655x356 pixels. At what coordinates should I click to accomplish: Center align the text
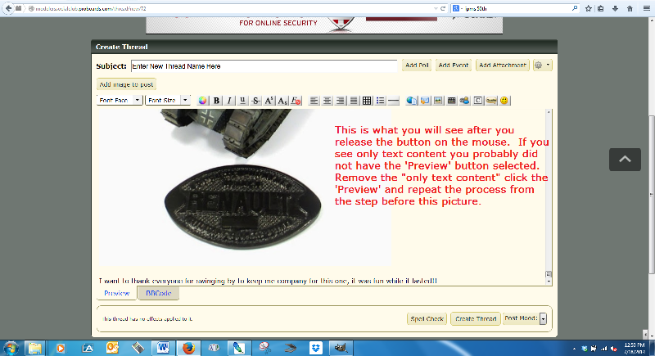[327, 101]
